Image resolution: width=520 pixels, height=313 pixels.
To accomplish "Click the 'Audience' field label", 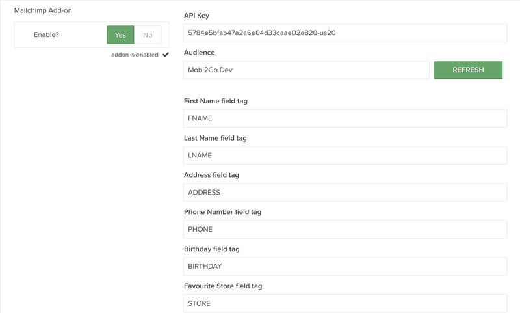I will pyautogui.click(x=200, y=53).
